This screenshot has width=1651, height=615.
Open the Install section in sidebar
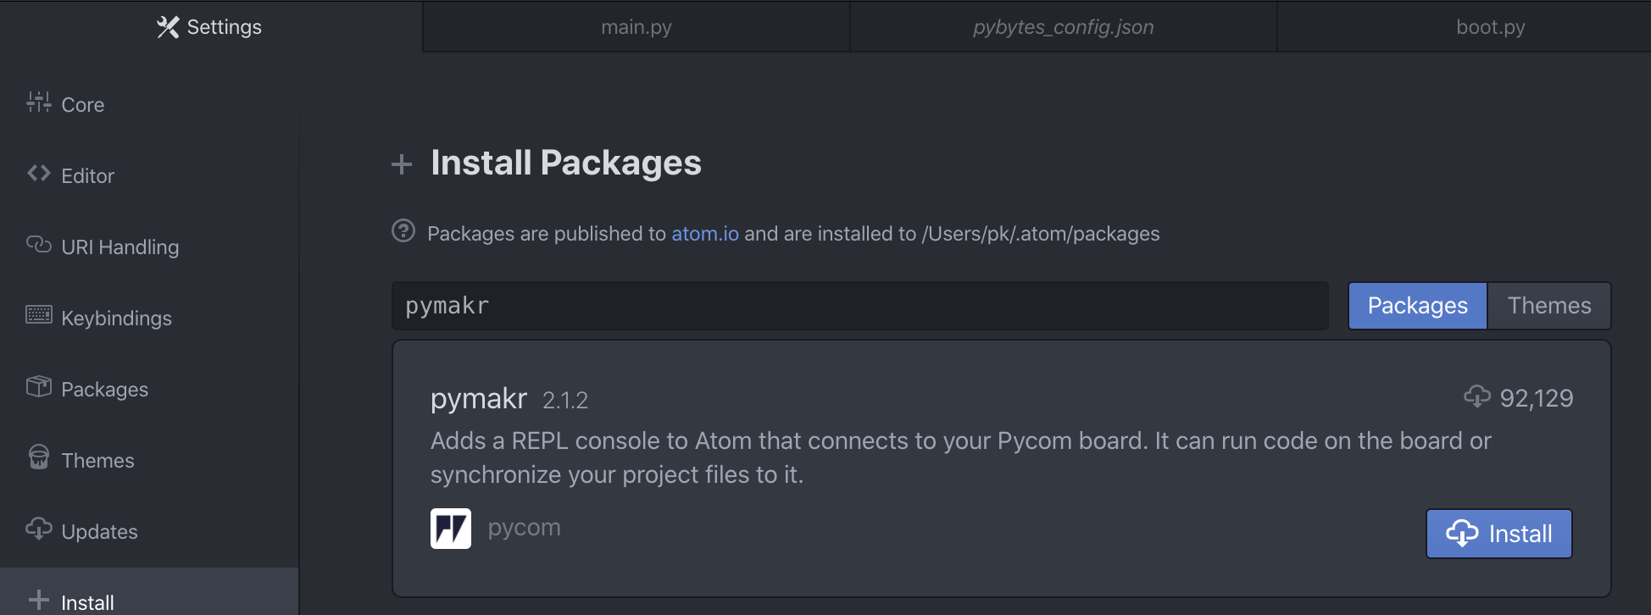[86, 602]
